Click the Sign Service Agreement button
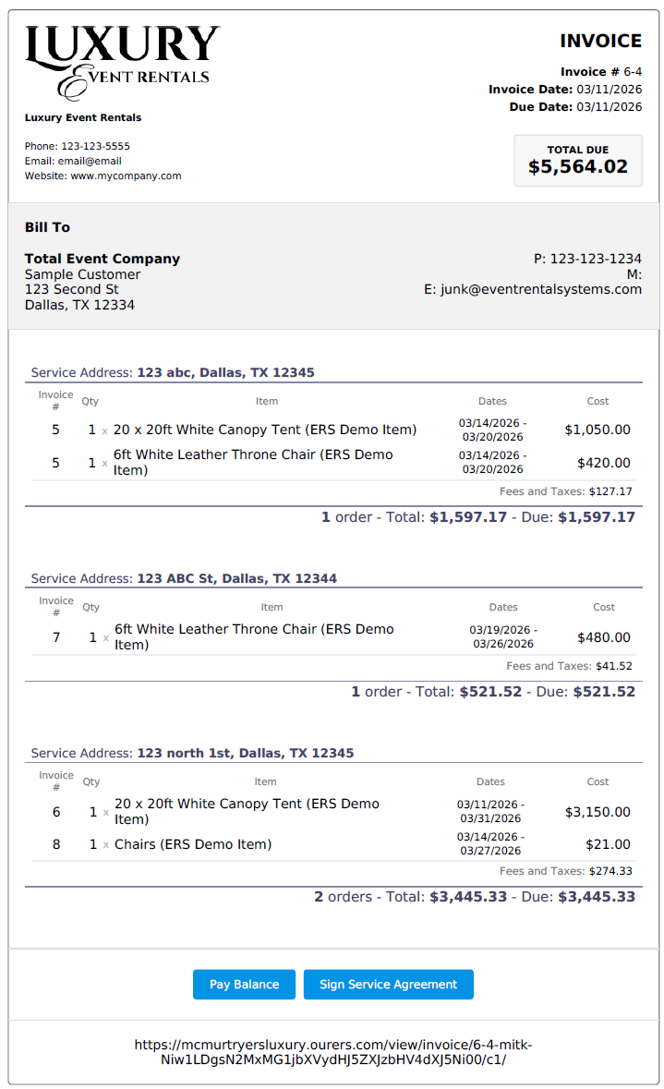 coord(388,985)
